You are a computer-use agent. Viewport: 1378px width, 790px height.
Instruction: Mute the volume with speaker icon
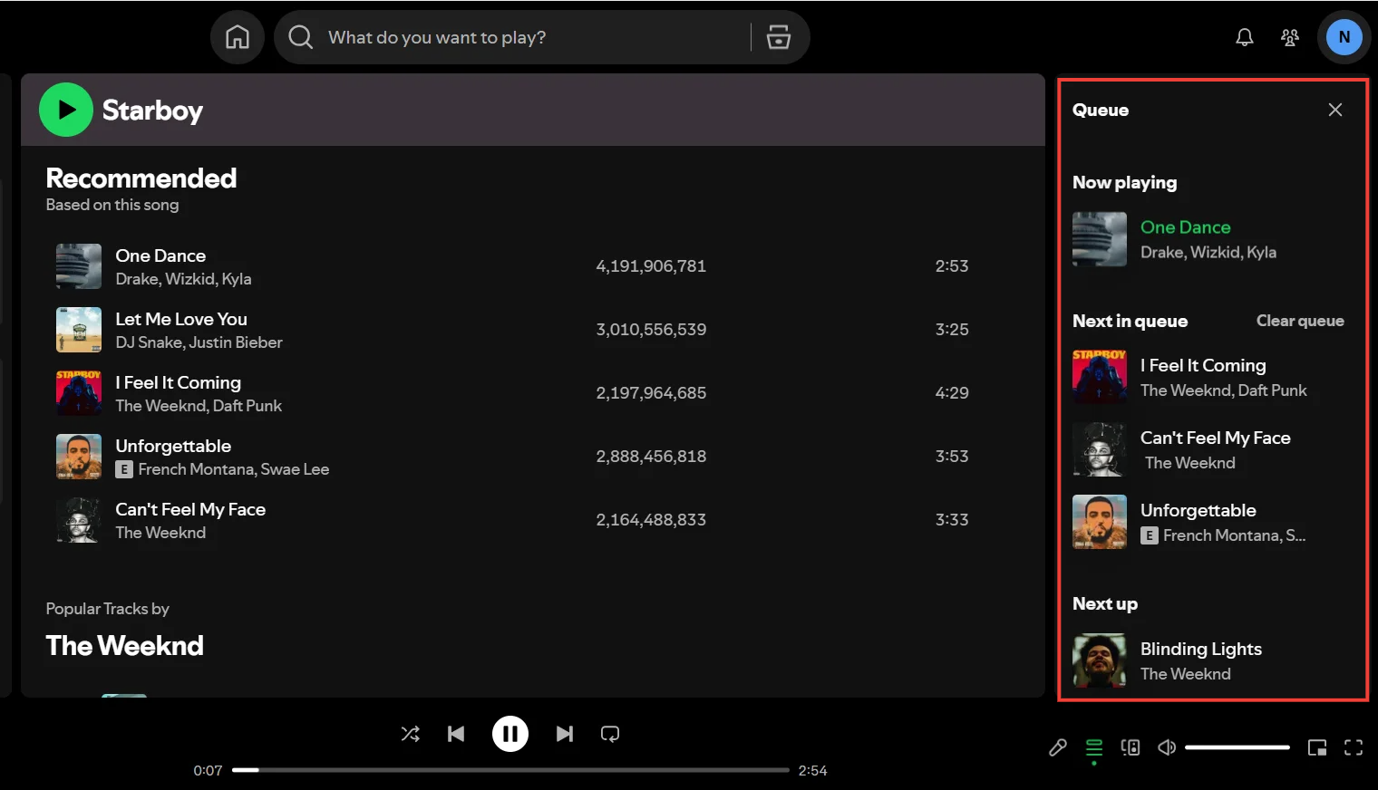1167,747
